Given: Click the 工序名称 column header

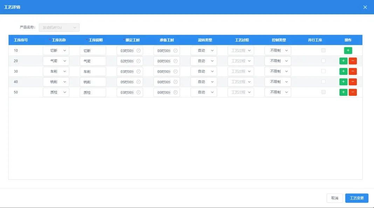Looking at the screenshot, I should (59, 40).
